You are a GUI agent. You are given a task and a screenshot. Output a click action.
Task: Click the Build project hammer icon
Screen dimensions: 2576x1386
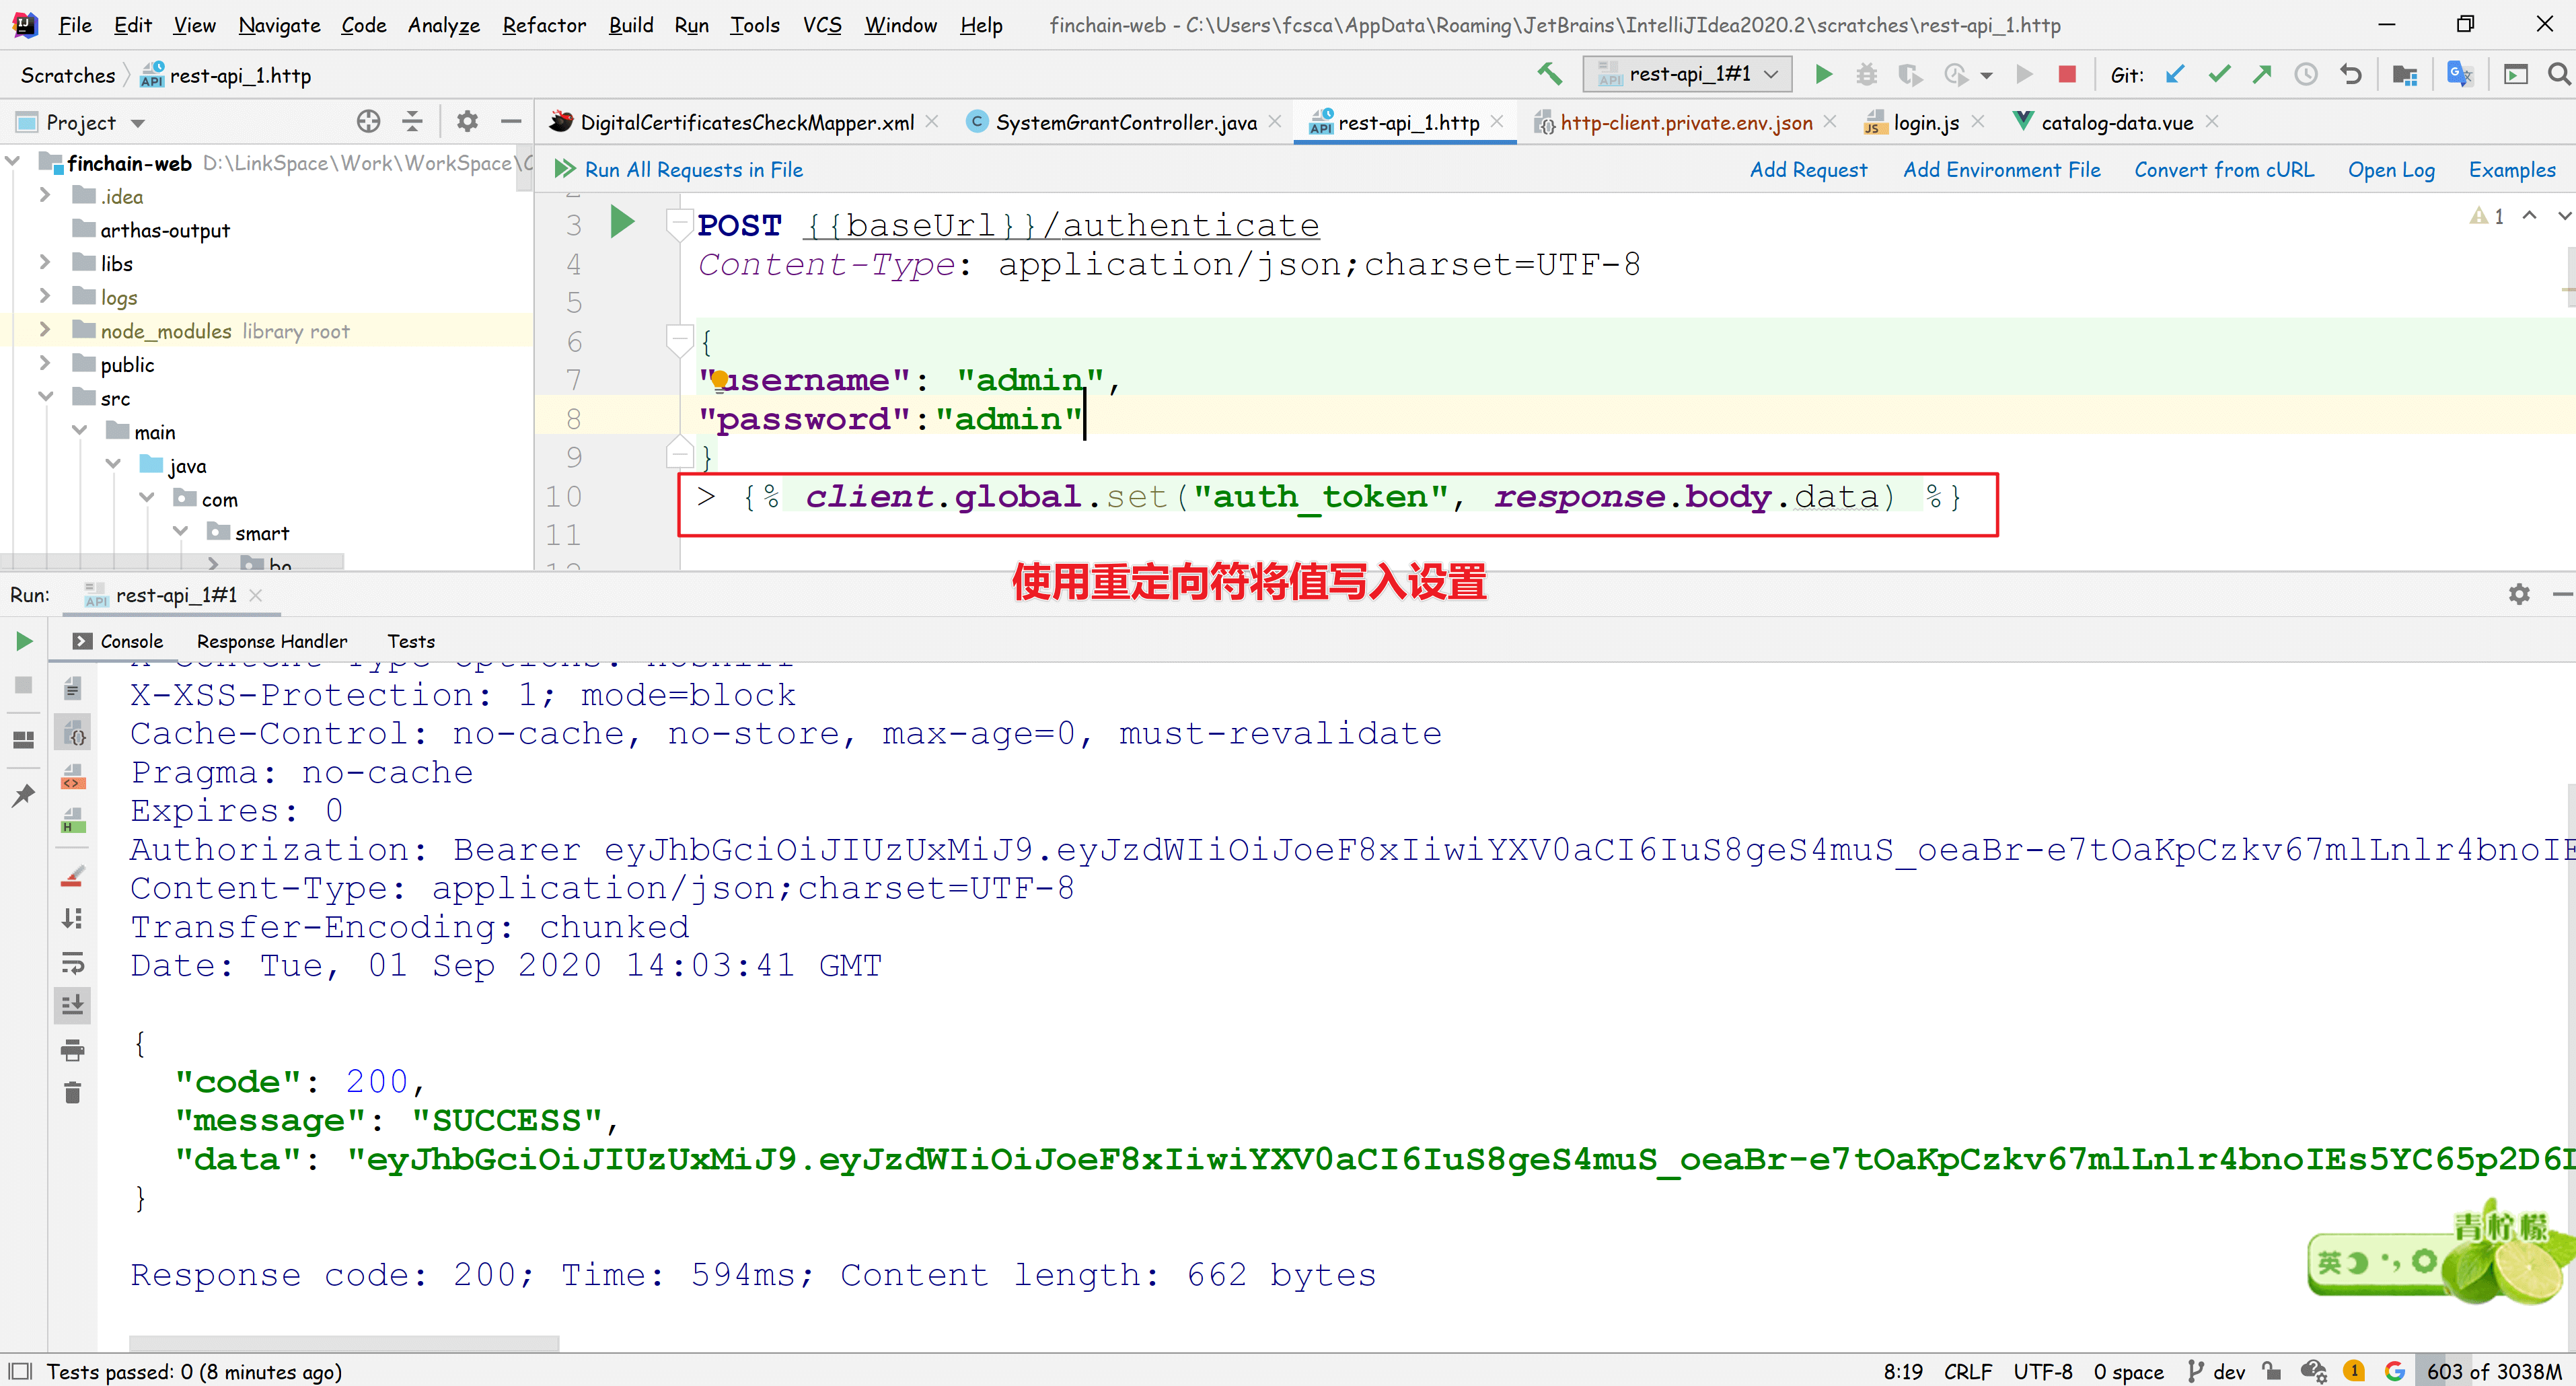click(x=1549, y=74)
